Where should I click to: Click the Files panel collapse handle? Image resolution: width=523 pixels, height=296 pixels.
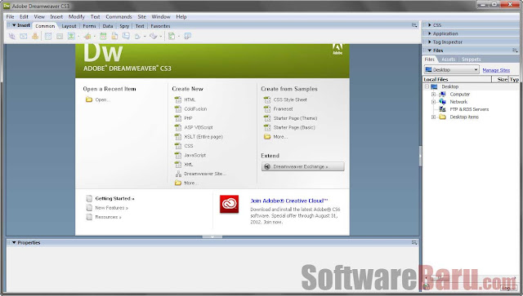[420, 156]
